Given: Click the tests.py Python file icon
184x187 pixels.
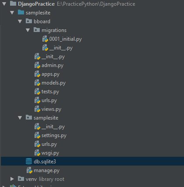Looking at the screenshot, I should tap(37, 92).
